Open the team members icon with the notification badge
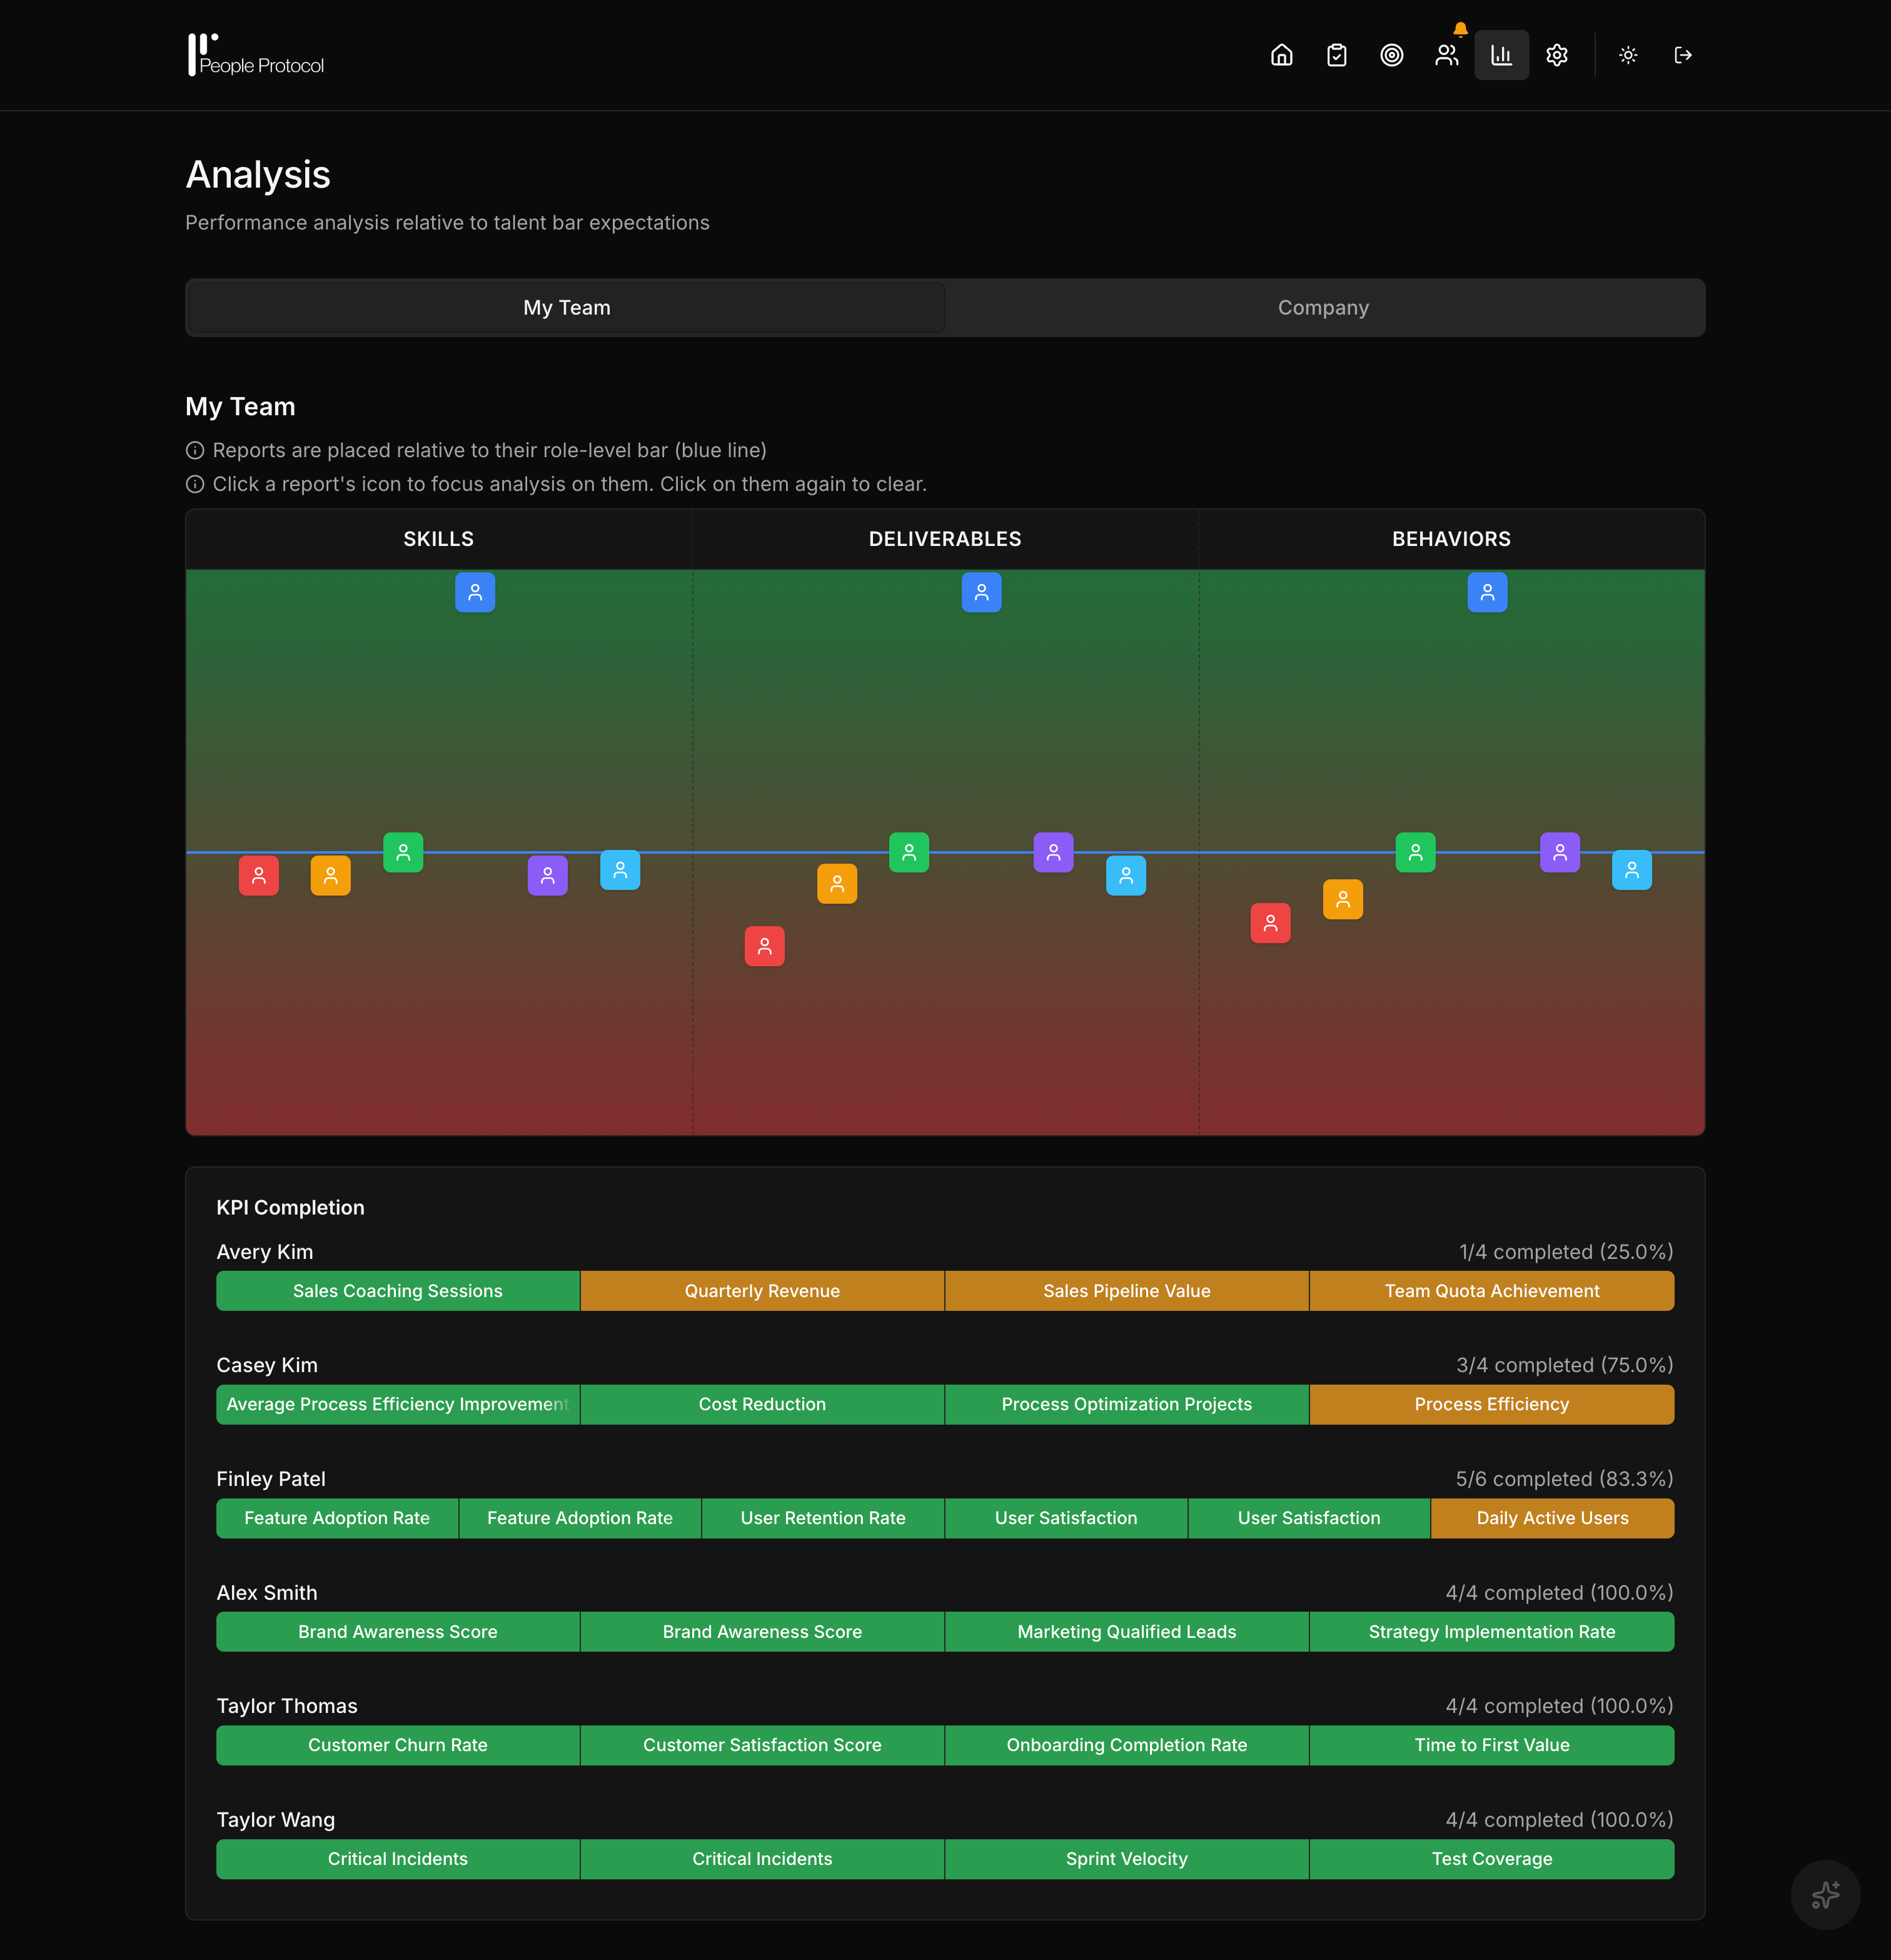Viewport: 1891px width, 1960px height. [x=1446, y=55]
